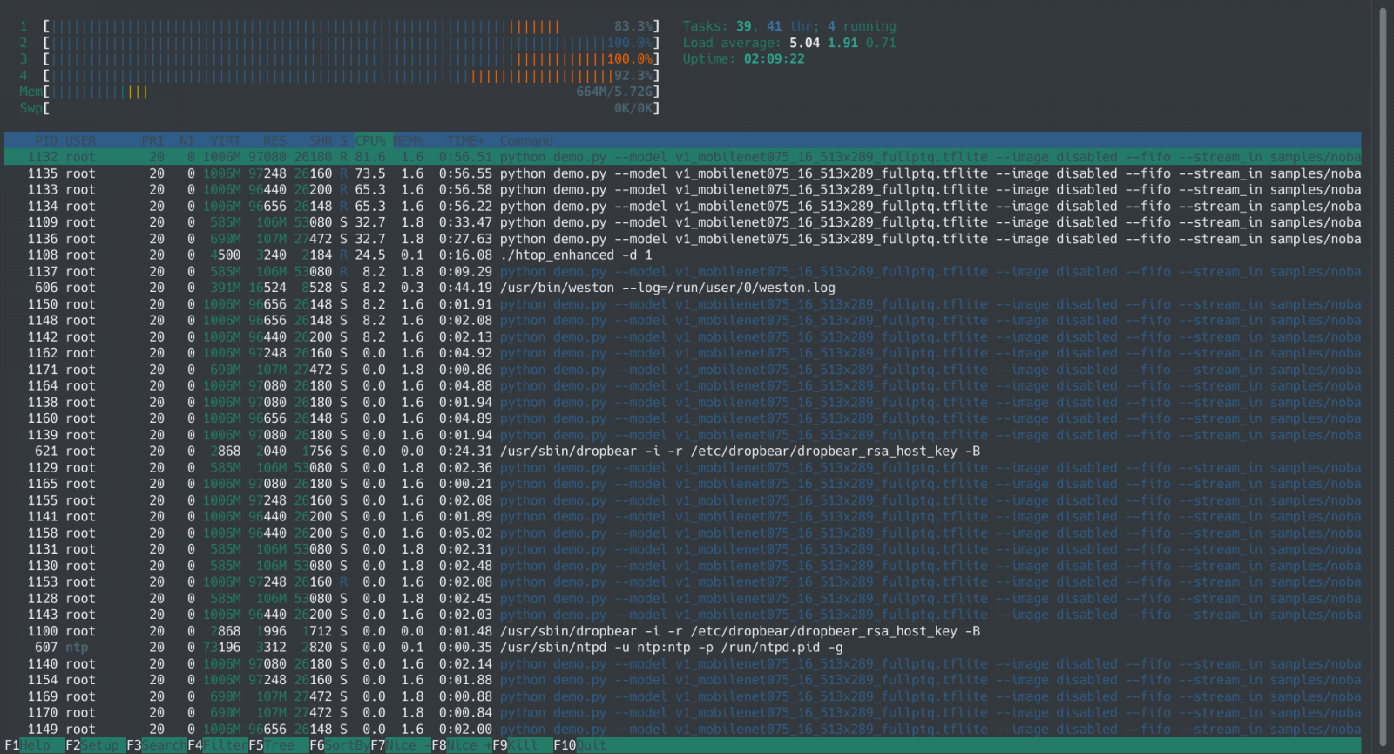
Task: Select the ./htop_enhanced process row
Action: [x=575, y=255]
